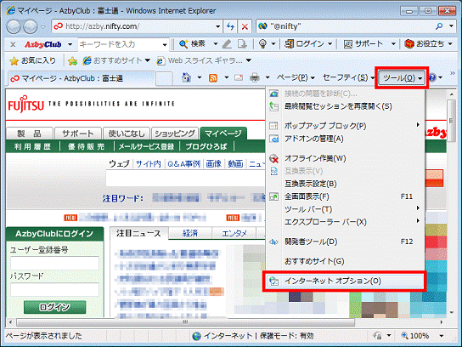Expand the AzbyClub logo dropdown arrow
This screenshot has width=462, height=347.
[x=70, y=44]
